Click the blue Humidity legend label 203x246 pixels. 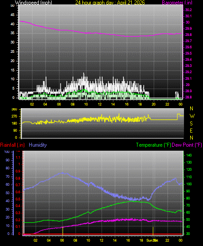tap(38, 145)
